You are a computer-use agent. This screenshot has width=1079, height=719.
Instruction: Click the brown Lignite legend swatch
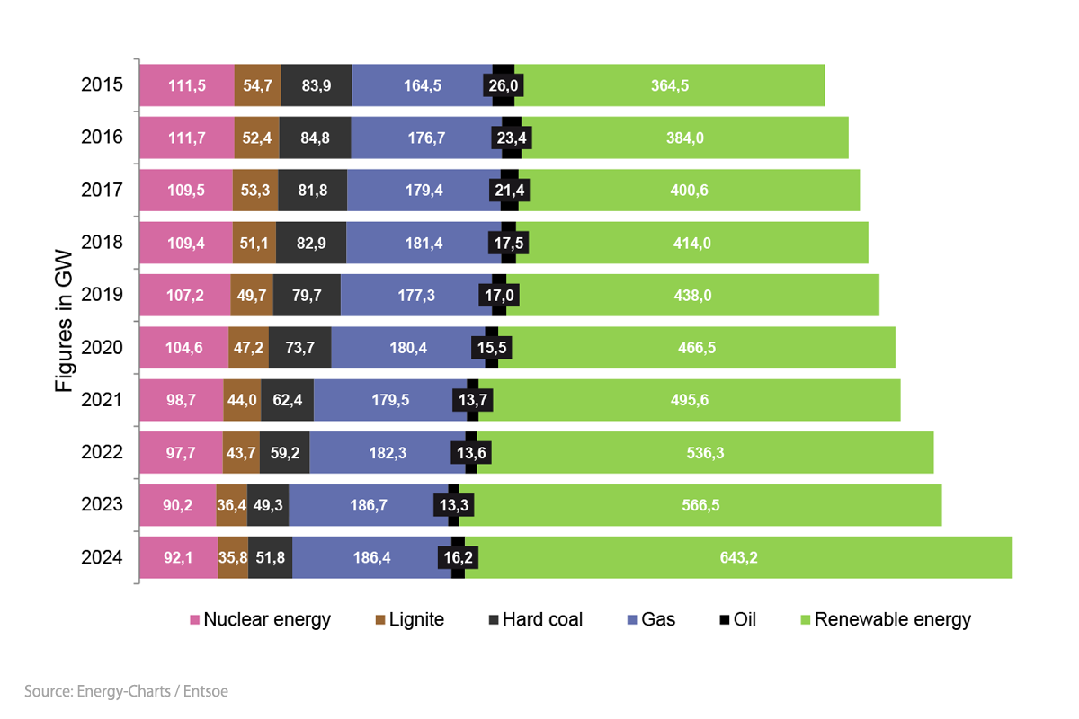coord(379,620)
